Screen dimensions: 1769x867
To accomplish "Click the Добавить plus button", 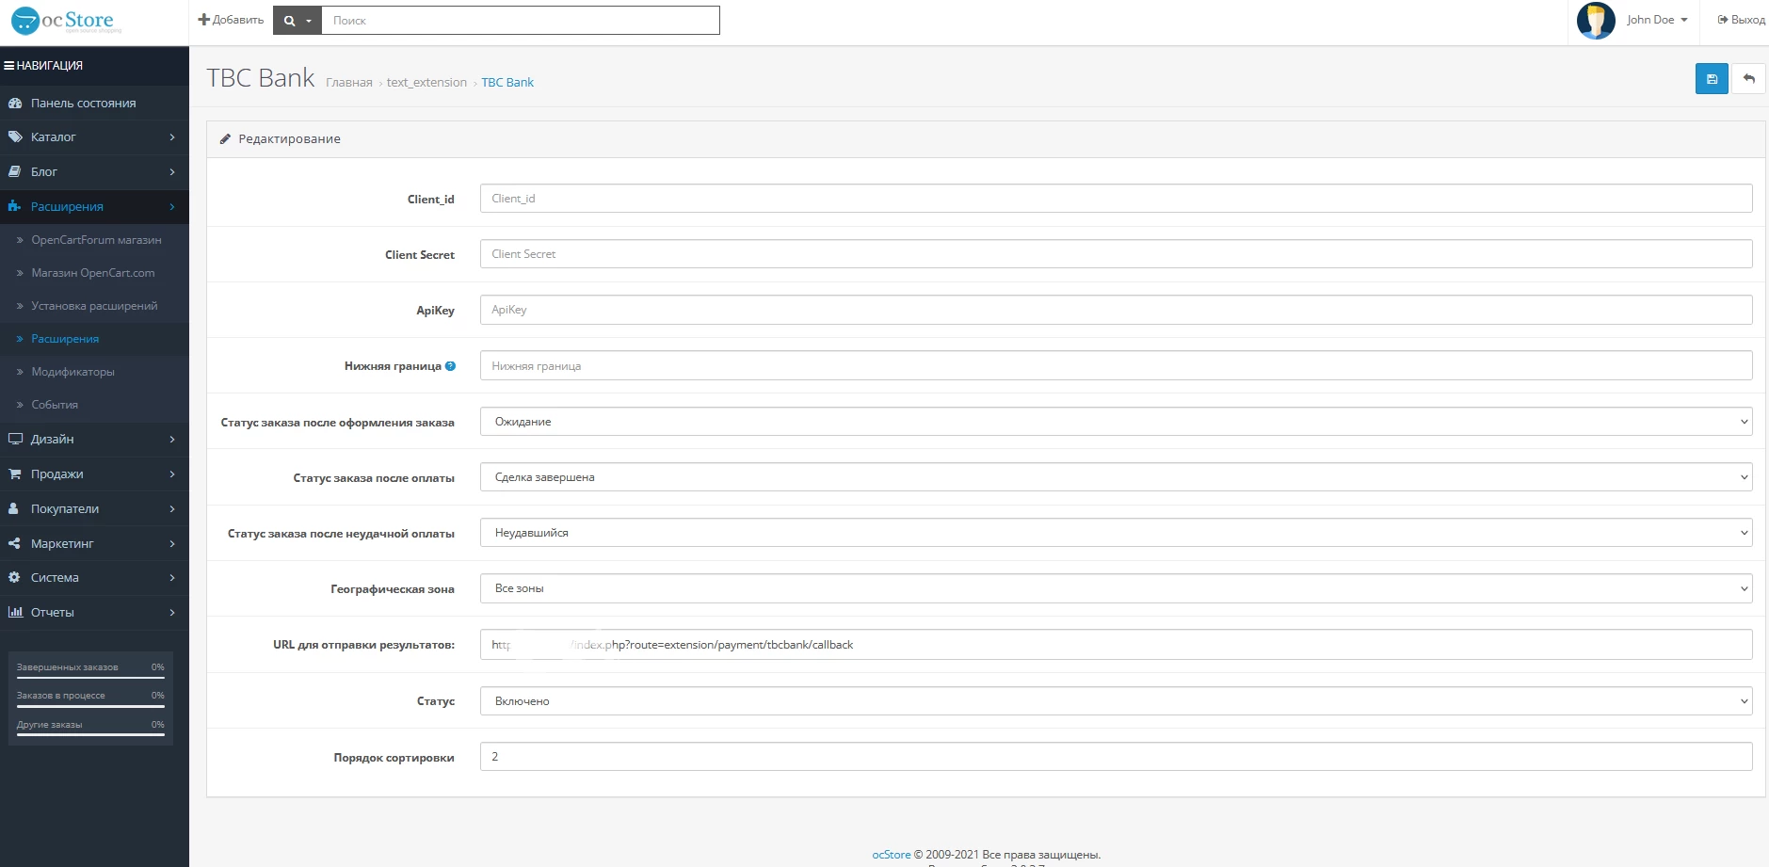I will coord(231,20).
